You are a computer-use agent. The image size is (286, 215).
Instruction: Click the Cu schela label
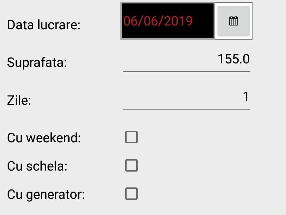tap(37, 166)
